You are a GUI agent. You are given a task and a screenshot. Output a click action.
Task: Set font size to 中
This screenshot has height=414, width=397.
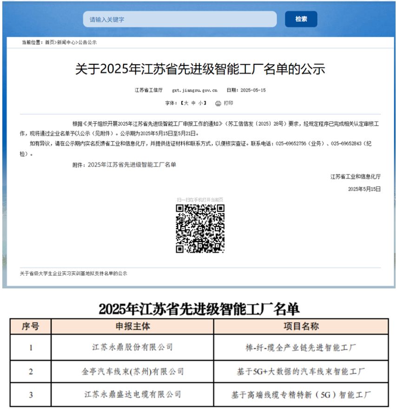193,103
